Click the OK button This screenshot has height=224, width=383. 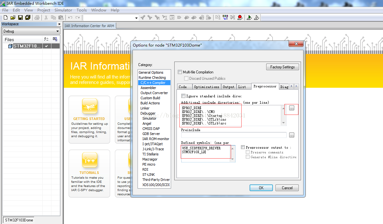[x=261, y=188]
